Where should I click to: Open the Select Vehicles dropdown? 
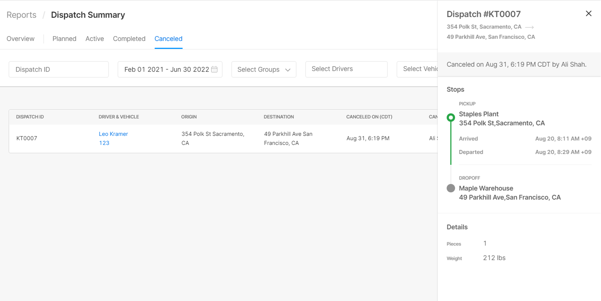[417, 69]
